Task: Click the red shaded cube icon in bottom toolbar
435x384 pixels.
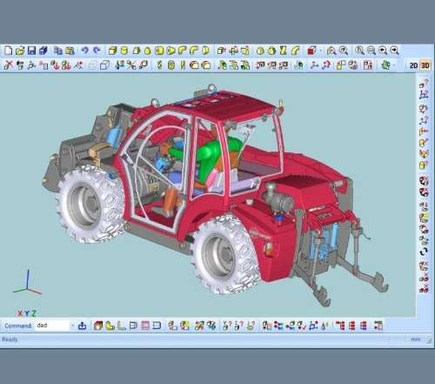Action: click(x=98, y=326)
